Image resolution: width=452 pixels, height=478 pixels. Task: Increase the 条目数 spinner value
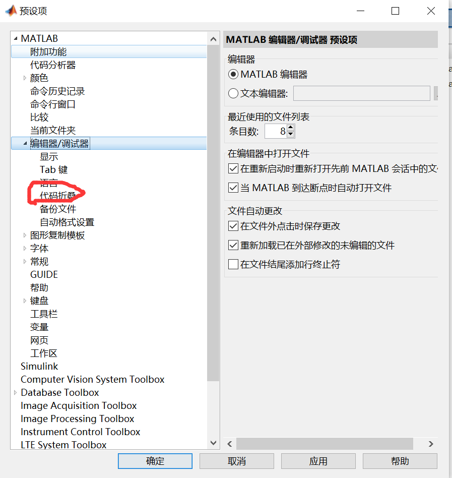(291, 128)
